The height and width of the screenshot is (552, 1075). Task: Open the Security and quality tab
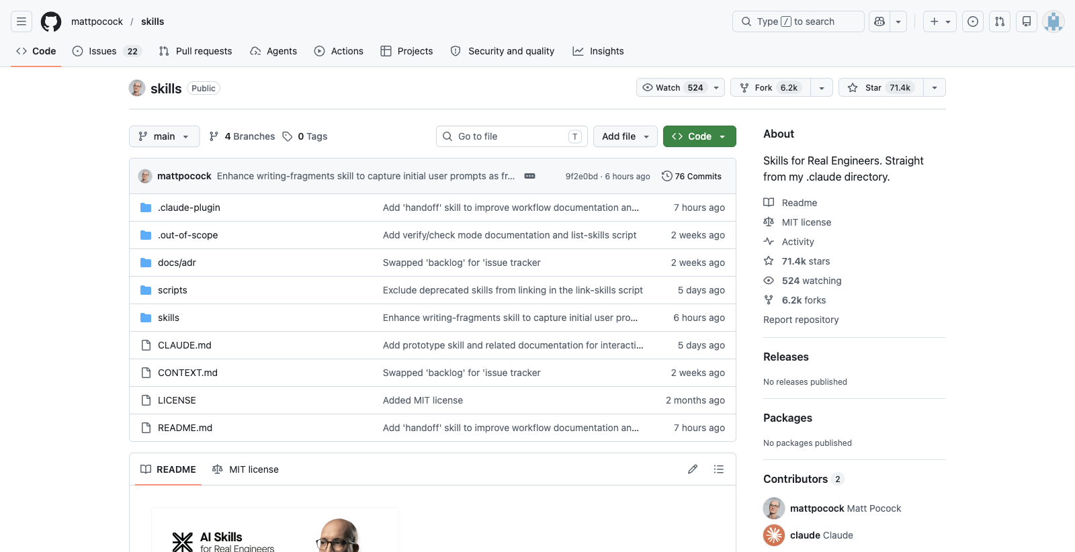[x=503, y=51]
